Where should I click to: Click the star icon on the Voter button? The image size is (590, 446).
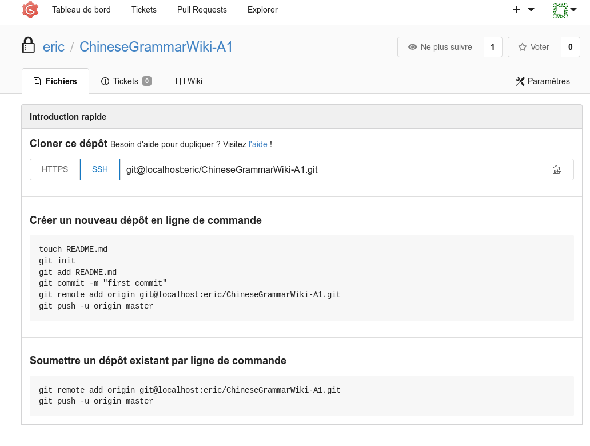point(524,47)
